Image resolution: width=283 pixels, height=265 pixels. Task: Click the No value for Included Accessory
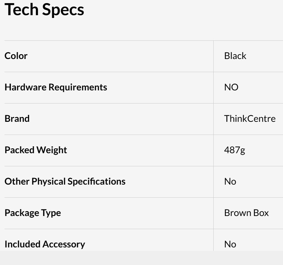[230, 244]
